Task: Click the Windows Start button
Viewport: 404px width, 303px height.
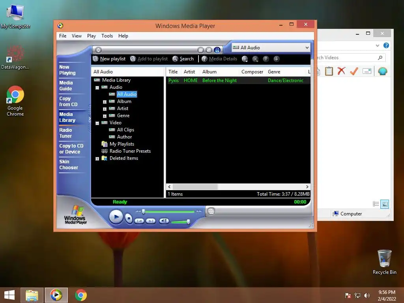Action: [9, 295]
